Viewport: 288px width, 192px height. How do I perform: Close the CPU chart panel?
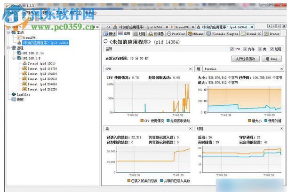click(191, 69)
